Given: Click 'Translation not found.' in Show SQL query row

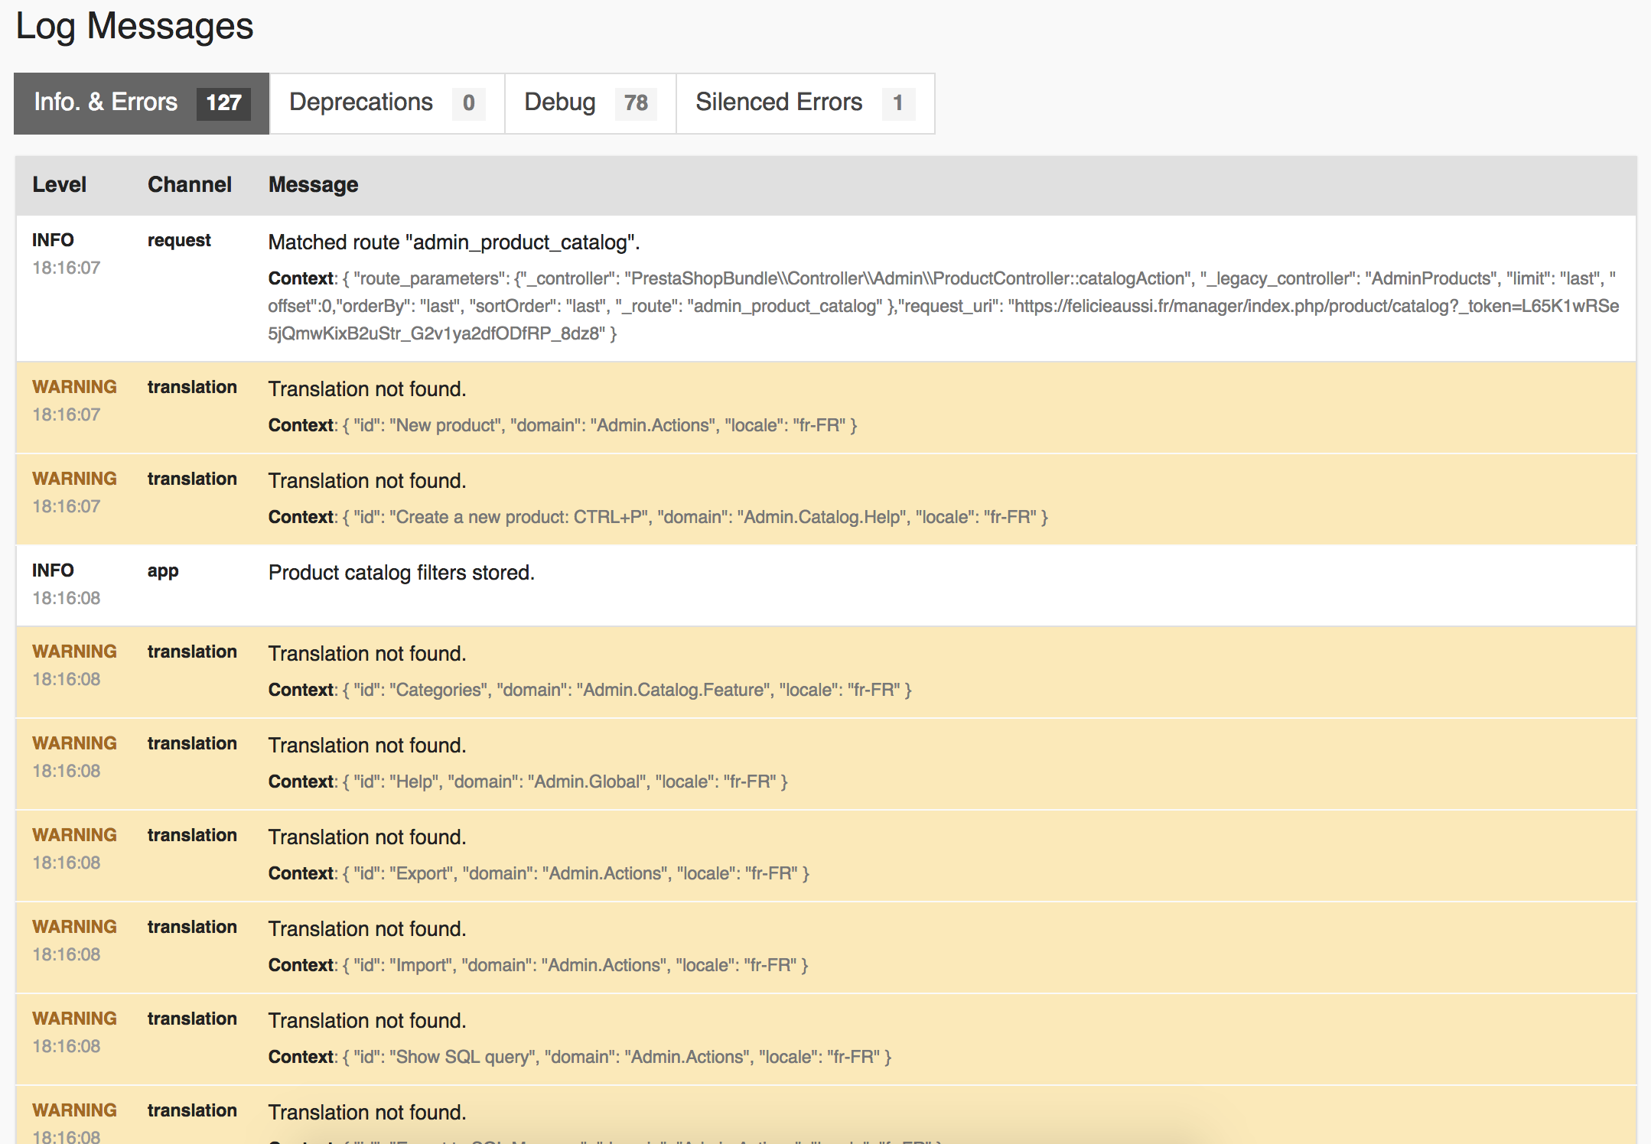Looking at the screenshot, I should pos(367,1021).
